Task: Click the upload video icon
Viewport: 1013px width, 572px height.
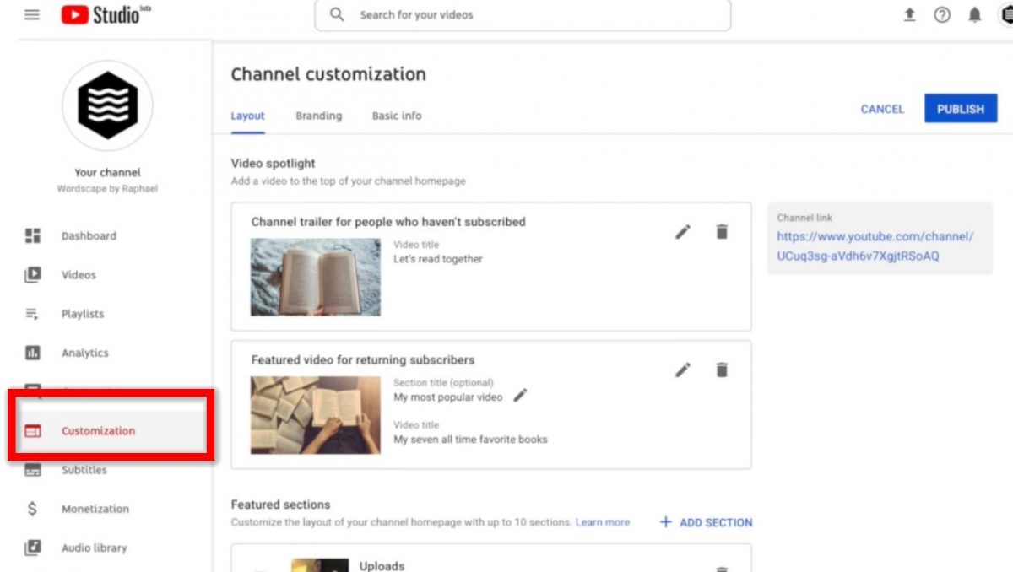Action: click(x=909, y=15)
